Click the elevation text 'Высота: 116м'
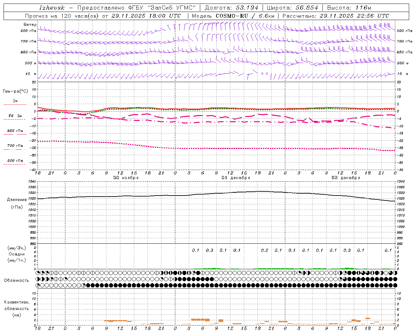The height and width of the screenshot is (331, 414). tap(349, 8)
